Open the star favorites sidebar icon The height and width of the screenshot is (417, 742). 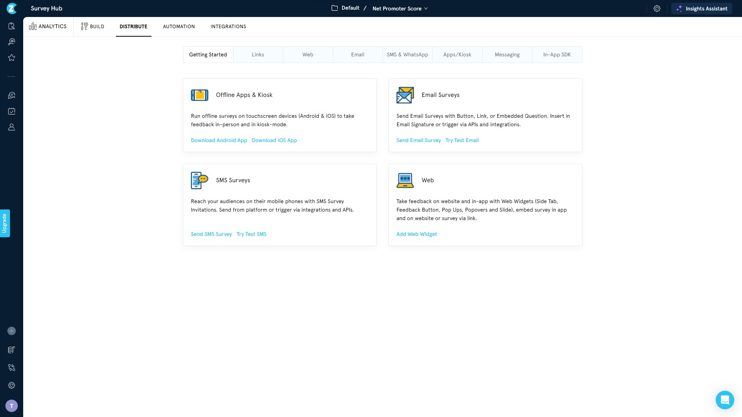pyautogui.click(x=12, y=58)
